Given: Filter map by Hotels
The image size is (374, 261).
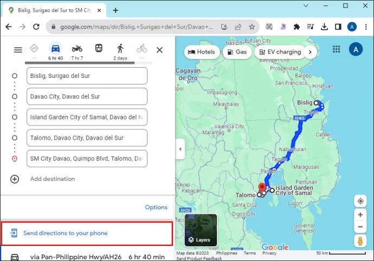Looking at the screenshot, I should point(202,52).
